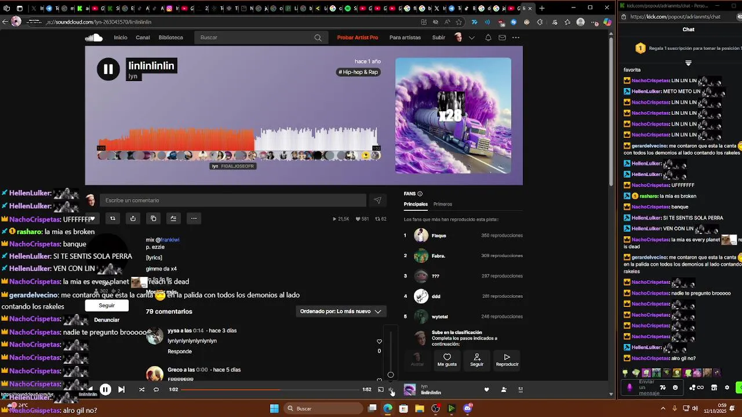Open the notifications bell

[488, 38]
